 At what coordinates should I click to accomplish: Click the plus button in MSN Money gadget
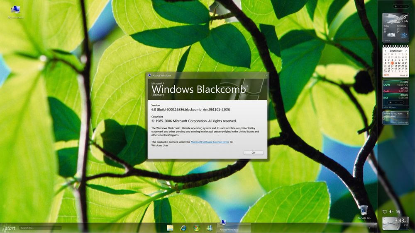pyautogui.click(x=391, y=102)
